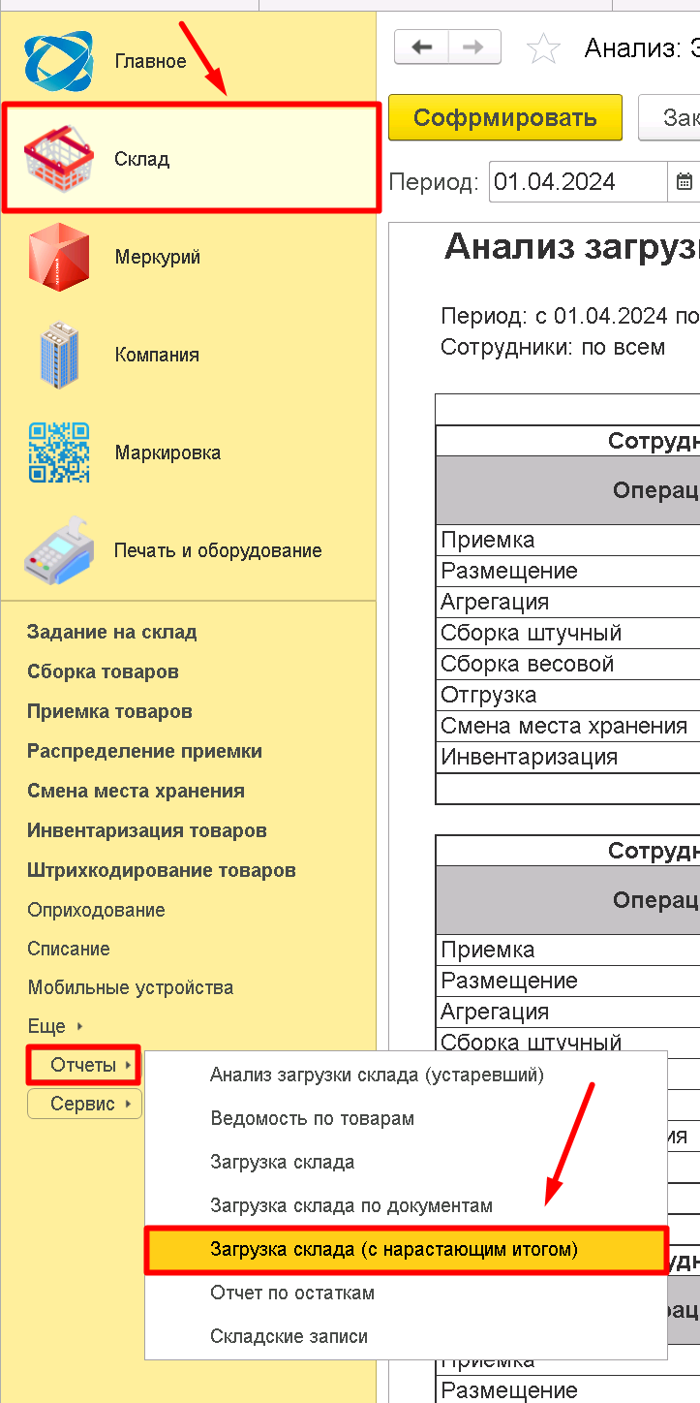
Task: Open the Меркурий red cube icon
Action: point(59,257)
